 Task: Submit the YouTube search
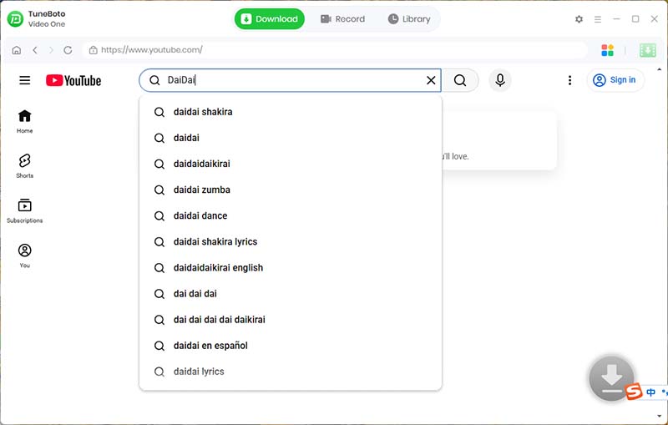click(460, 80)
